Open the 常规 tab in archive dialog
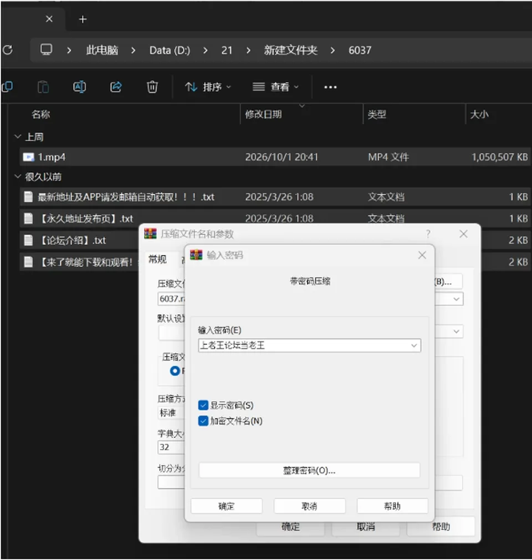The image size is (532, 560). 157,259
